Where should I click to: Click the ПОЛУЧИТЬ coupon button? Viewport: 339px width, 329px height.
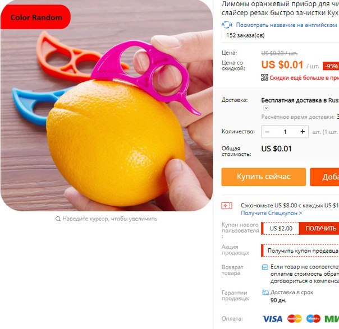coord(319,229)
